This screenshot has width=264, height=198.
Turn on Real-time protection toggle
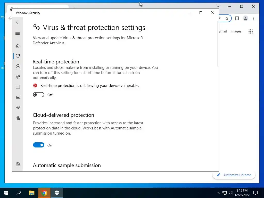tap(39, 95)
